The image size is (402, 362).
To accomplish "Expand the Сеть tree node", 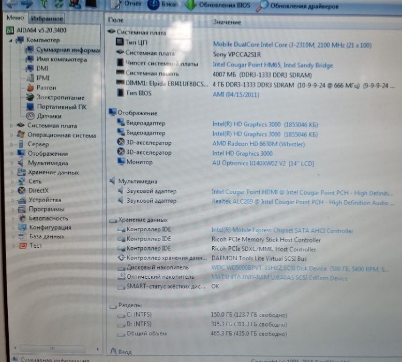I will (12, 182).
